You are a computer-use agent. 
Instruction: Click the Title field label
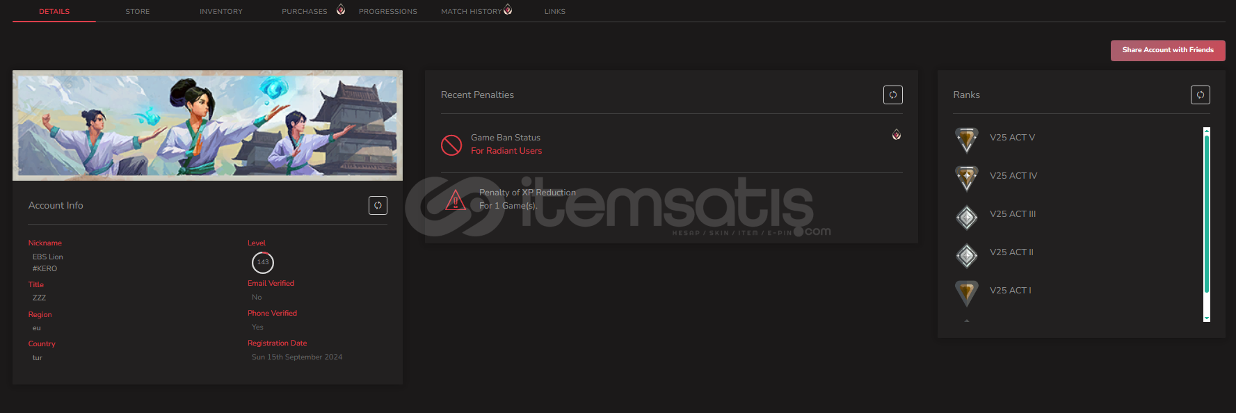point(36,284)
